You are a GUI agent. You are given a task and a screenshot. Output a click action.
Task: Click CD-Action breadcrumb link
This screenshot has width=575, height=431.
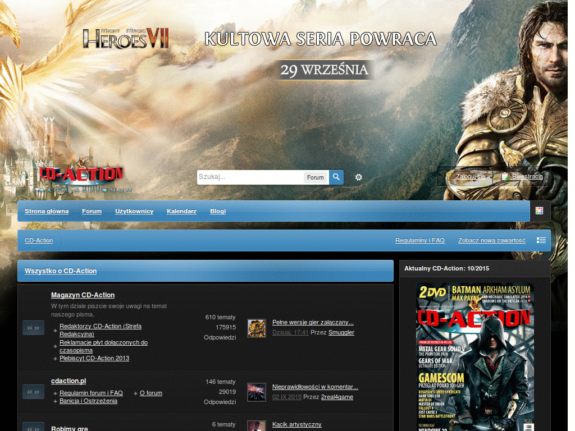(x=39, y=240)
